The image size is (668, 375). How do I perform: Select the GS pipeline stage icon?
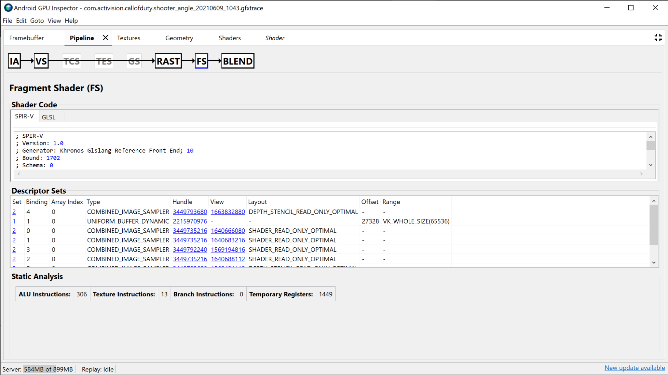[x=134, y=61]
